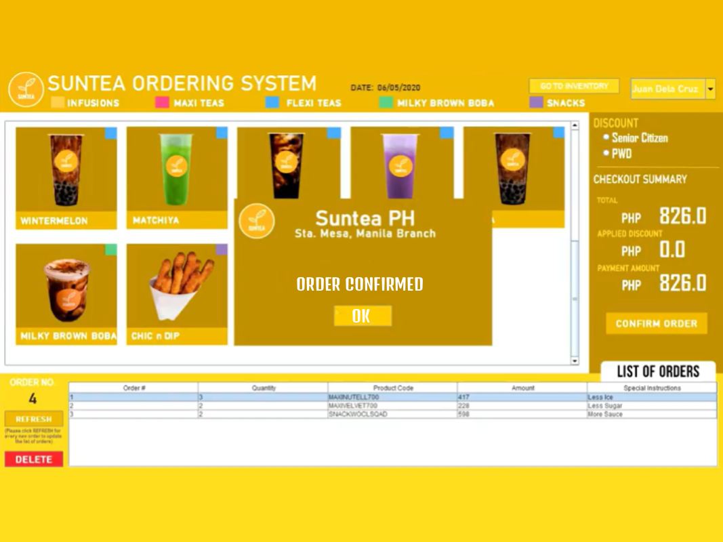Click the yellow Infusions color swatch
Image resolution: width=723 pixels, height=542 pixels.
58,102
